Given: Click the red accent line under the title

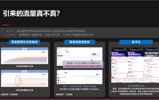Looking at the screenshot, I should 6,25.
